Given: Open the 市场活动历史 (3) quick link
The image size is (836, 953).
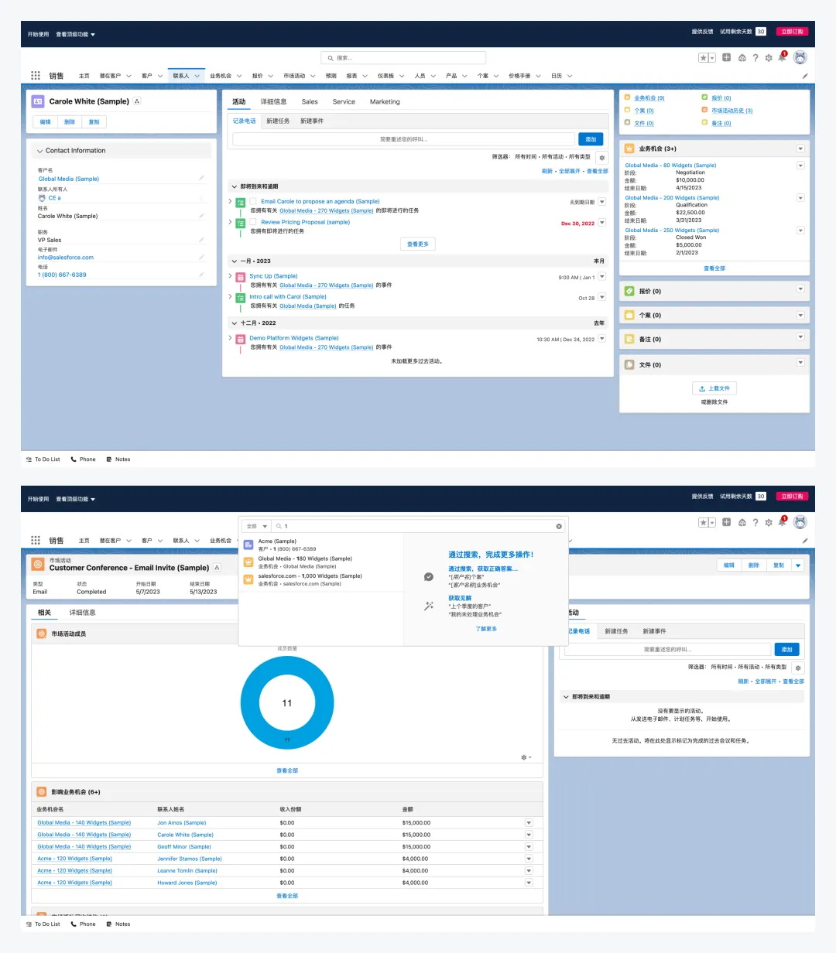Looking at the screenshot, I should [x=731, y=111].
